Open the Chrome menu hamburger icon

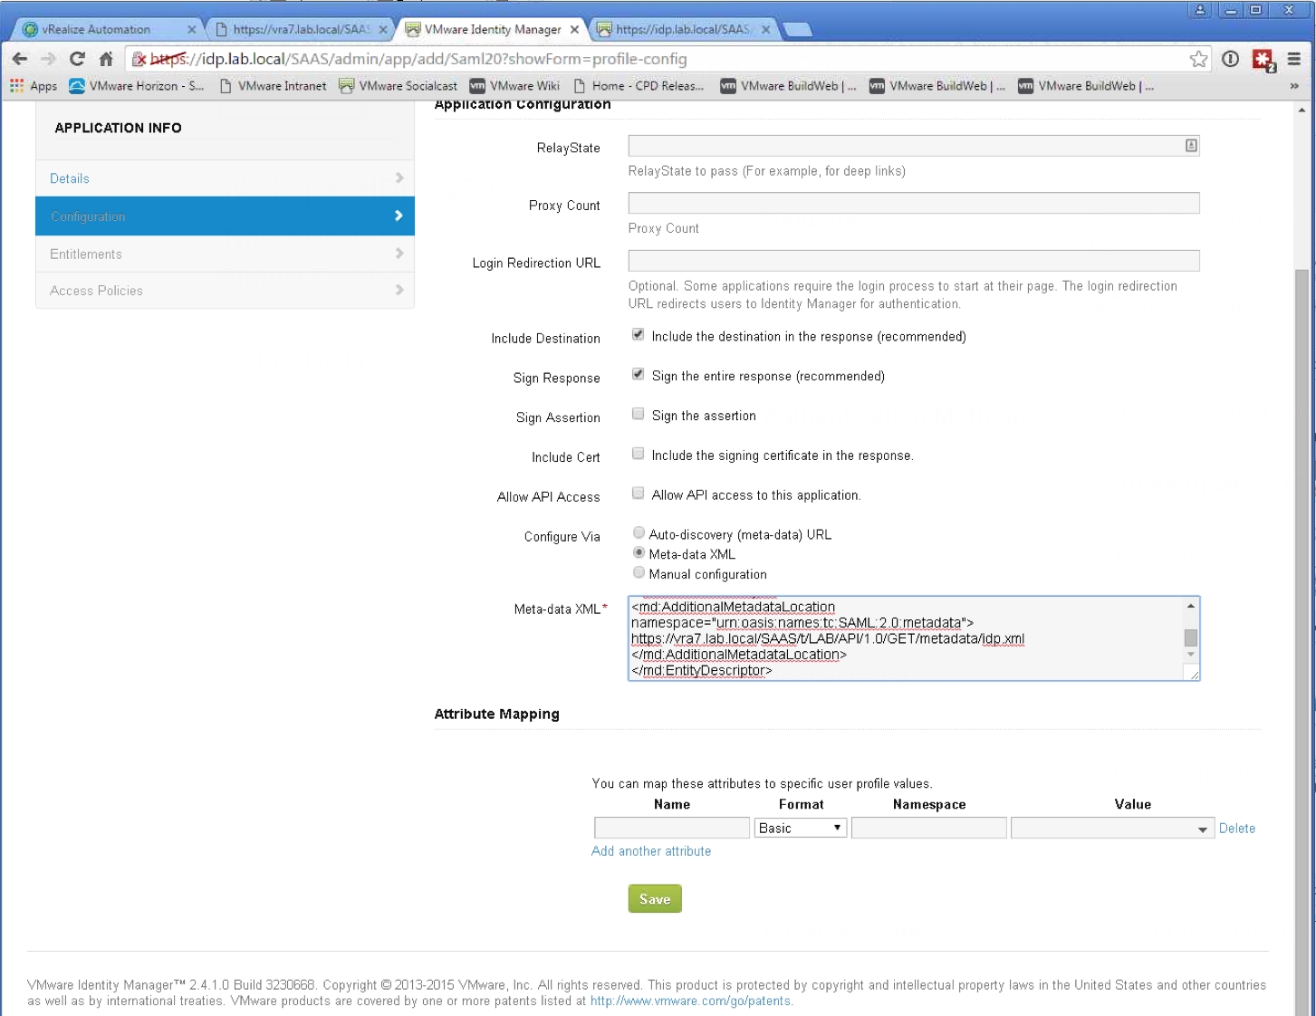point(1294,59)
